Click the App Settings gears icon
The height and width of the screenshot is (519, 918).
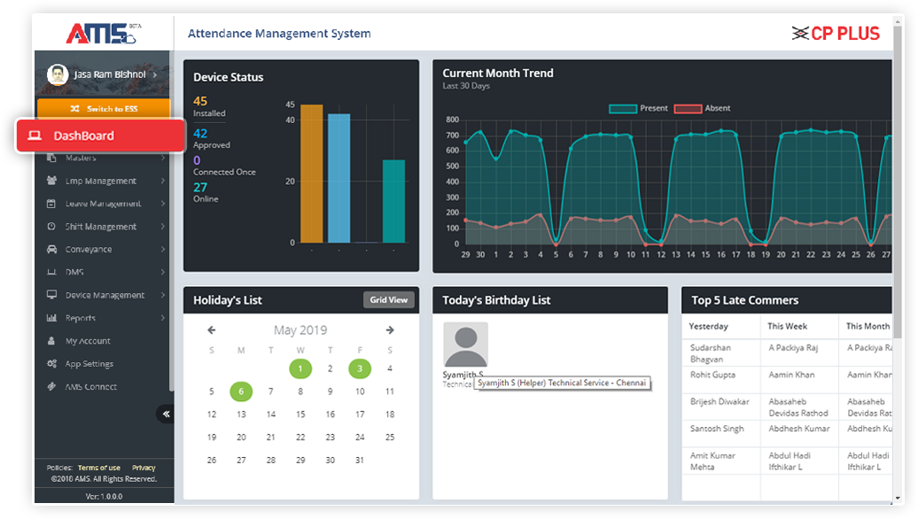click(51, 363)
